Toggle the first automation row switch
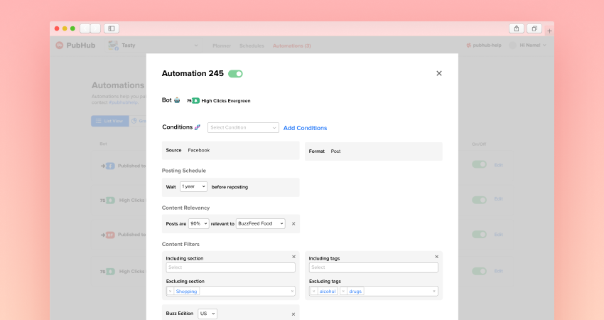 (x=480, y=164)
